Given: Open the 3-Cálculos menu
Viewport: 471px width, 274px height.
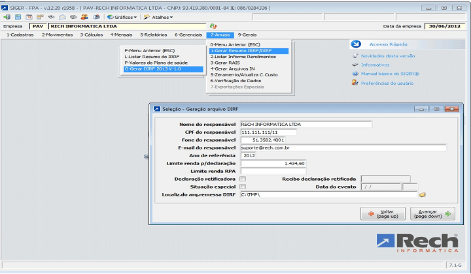Looking at the screenshot, I should point(92,35).
